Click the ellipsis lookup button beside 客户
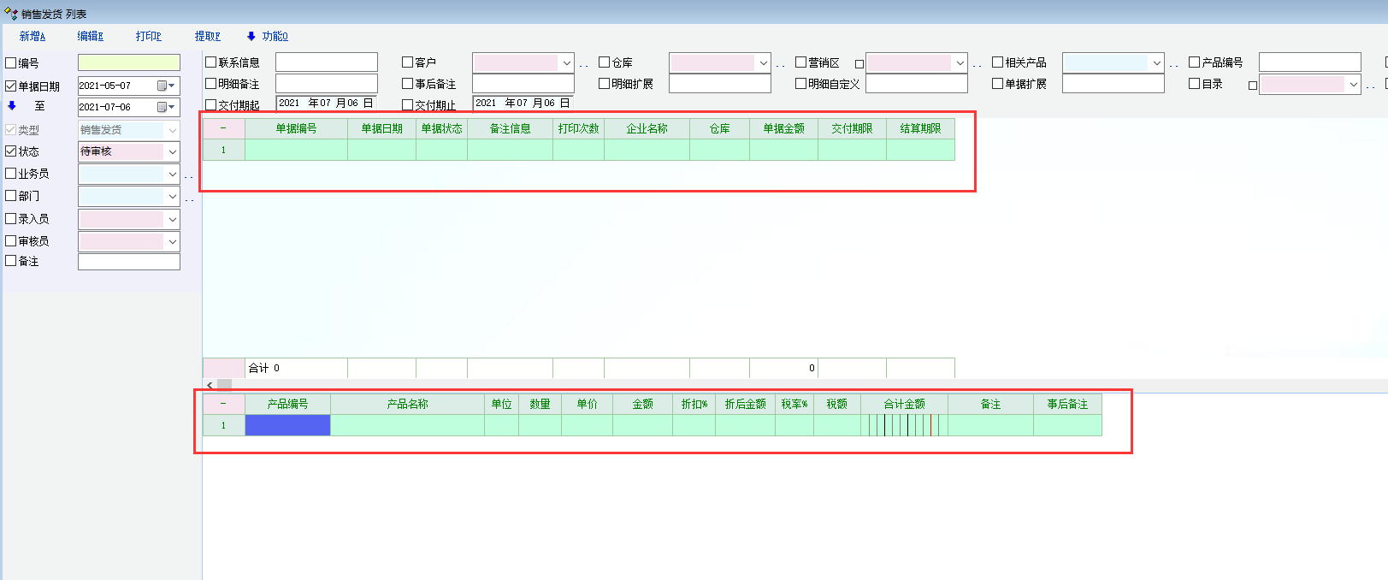1388x580 pixels. click(583, 64)
